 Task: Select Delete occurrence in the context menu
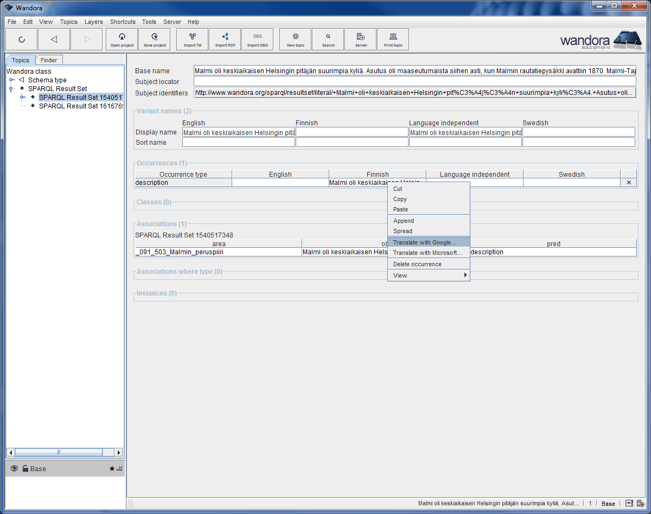[x=429, y=264]
